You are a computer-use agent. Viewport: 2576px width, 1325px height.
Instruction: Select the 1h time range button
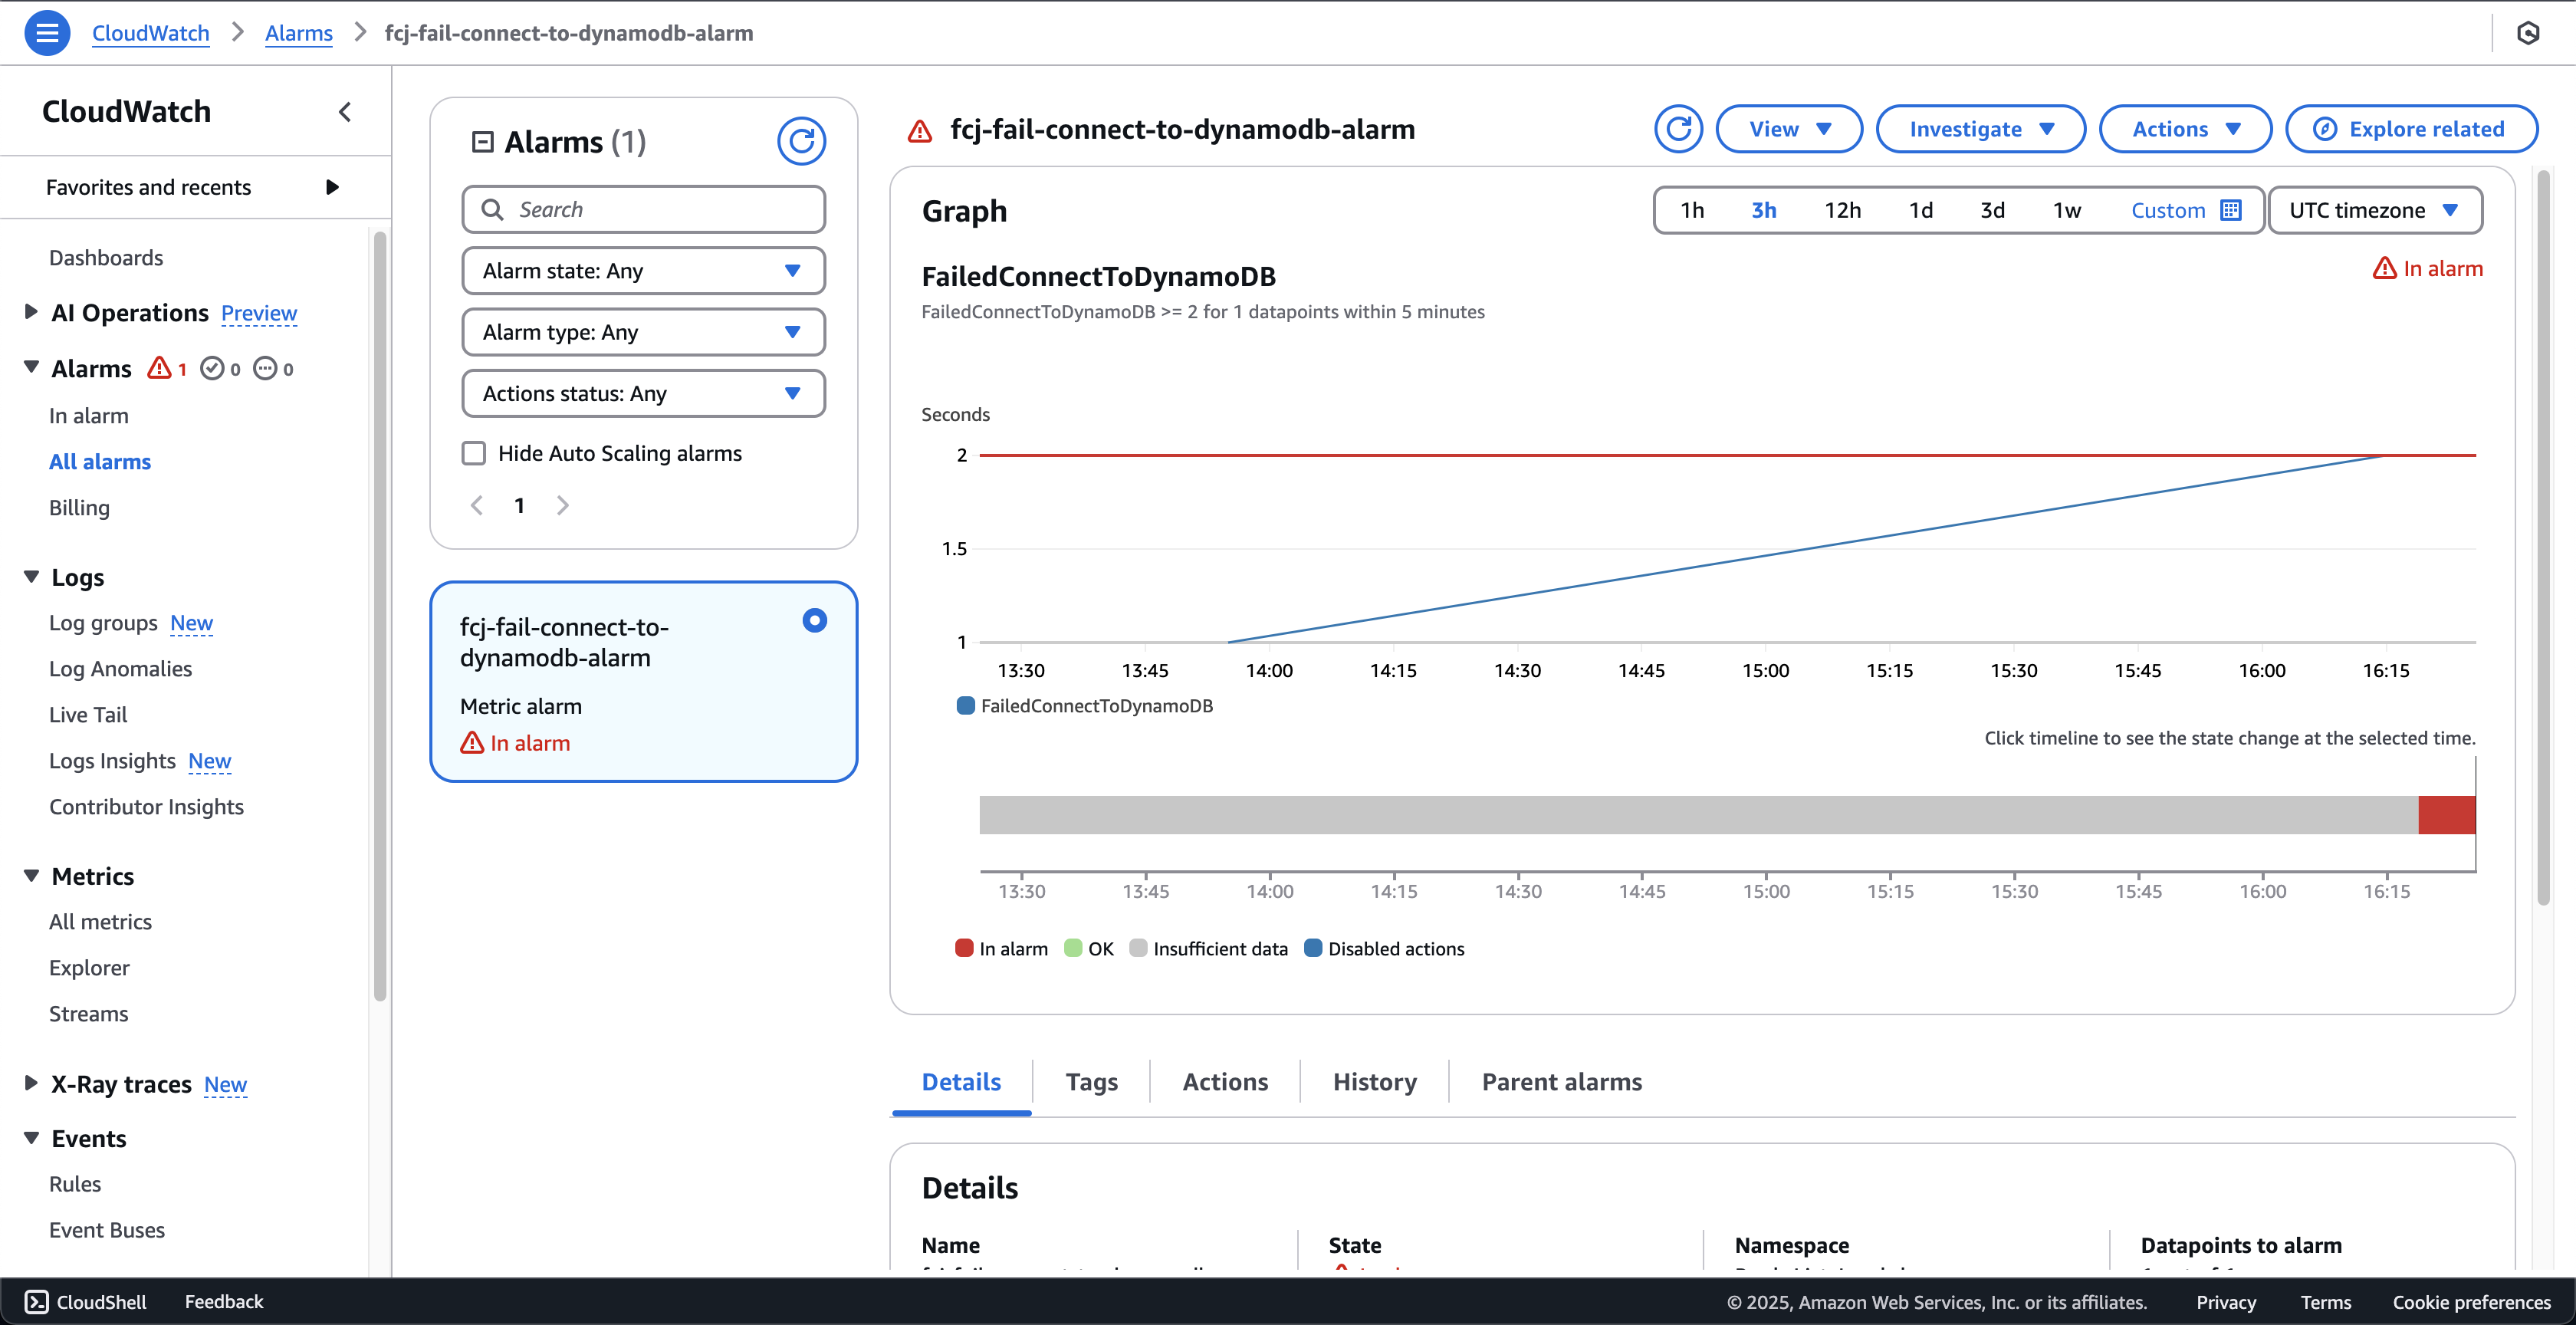point(1691,209)
